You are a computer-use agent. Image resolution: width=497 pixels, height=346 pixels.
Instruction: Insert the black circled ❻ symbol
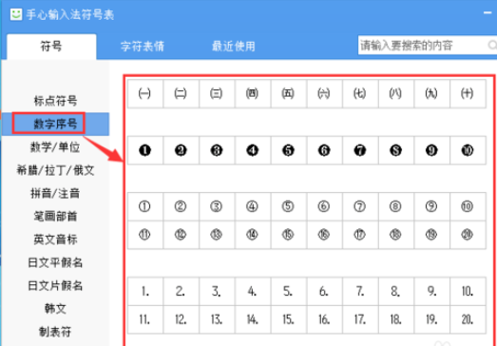324,150
